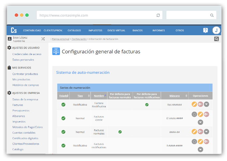Open Facturas settings in sidebar
The width and height of the screenshot is (227, 161).
tap(18, 105)
